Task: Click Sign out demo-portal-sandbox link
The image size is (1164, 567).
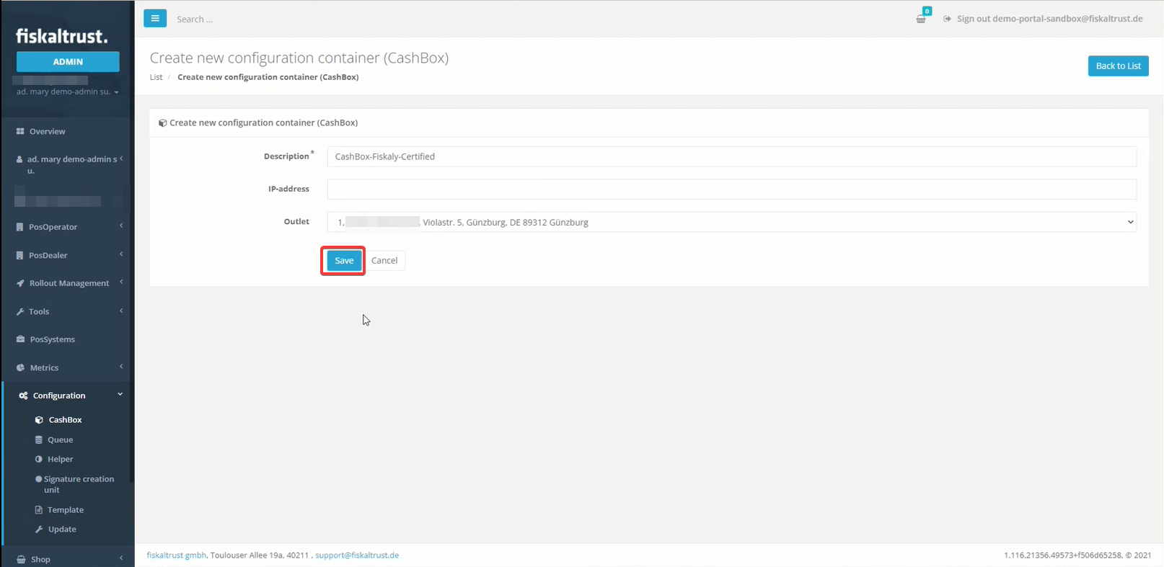Action: (x=1049, y=19)
